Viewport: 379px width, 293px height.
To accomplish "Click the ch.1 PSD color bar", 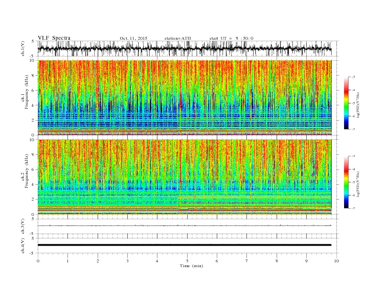I will 346,103.
